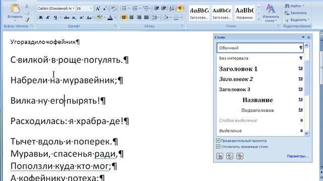The height and width of the screenshot is (181, 323).
Task: Apply the Подзаголовок style from the pane
Action: [x=260, y=110]
